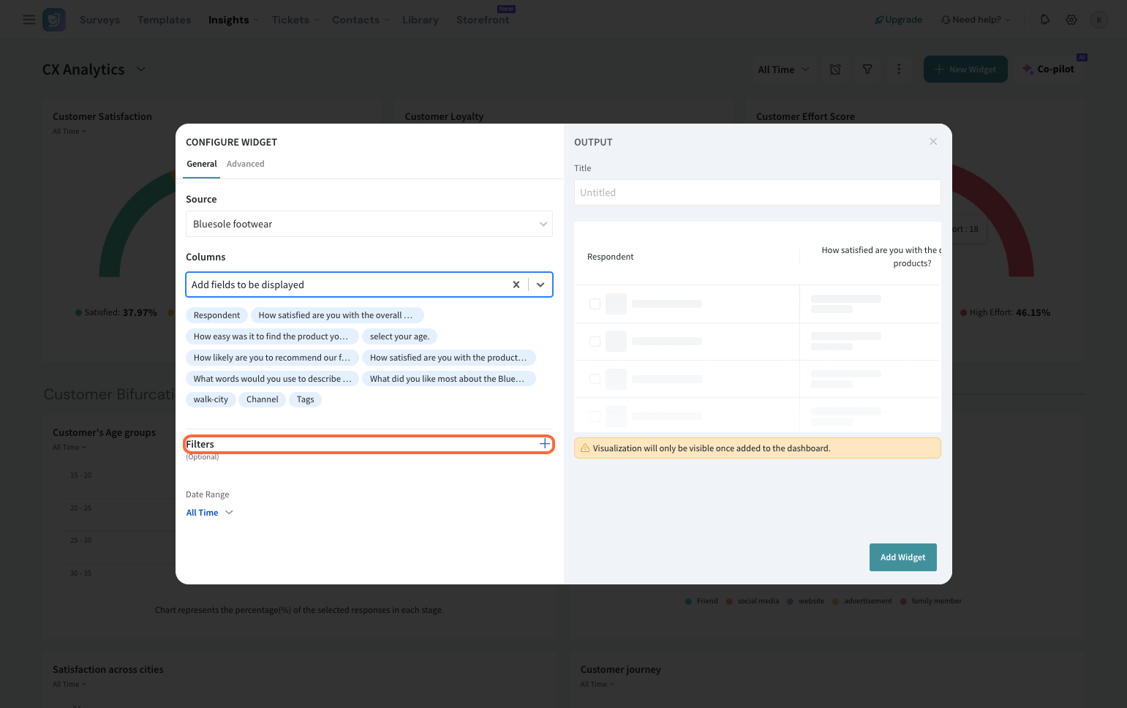Open the settings gear icon
The height and width of the screenshot is (708, 1127).
(1071, 20)
